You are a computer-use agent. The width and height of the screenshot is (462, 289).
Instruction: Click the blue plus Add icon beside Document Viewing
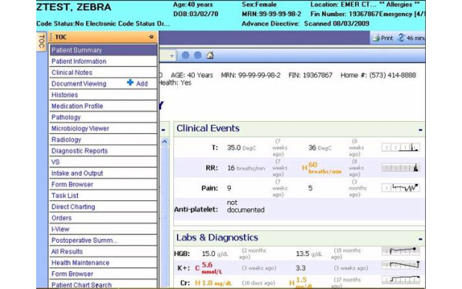point(130,82)
